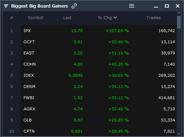Image resolution: width=184 pixels, height=137 pixels.
Task: Sort by the Trades column header
Action: coord(153,18)
